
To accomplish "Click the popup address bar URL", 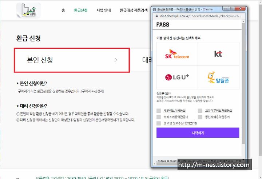I will 201,16.
